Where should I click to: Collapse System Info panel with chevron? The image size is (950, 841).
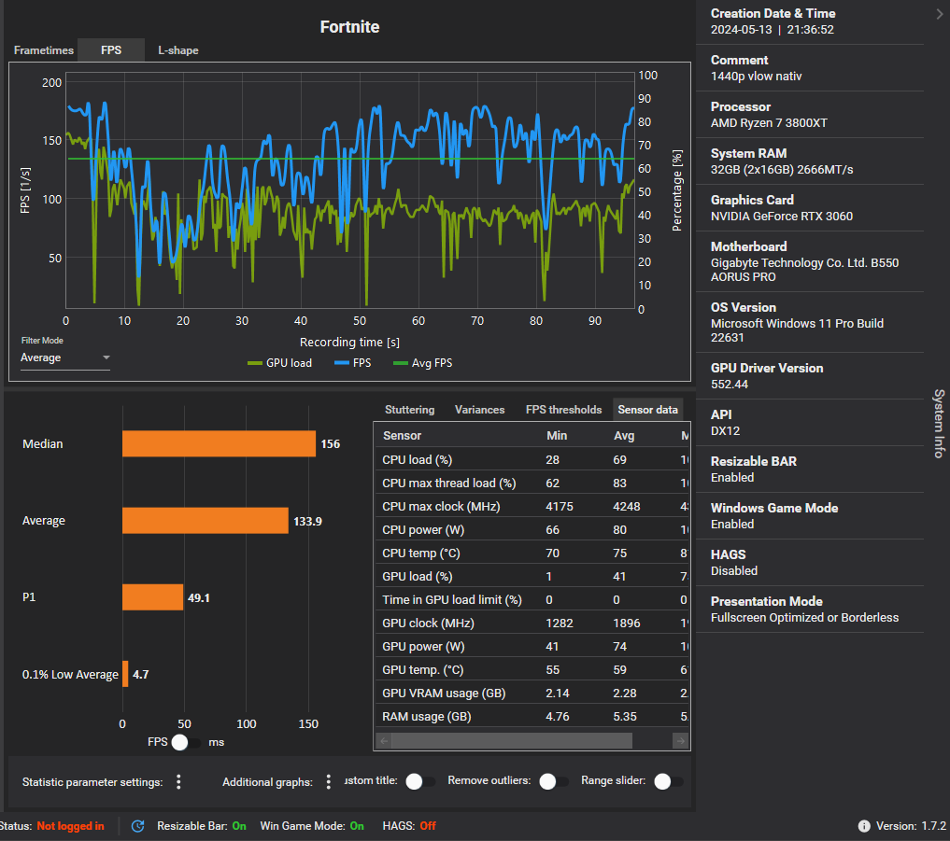[x=939, y=14]
